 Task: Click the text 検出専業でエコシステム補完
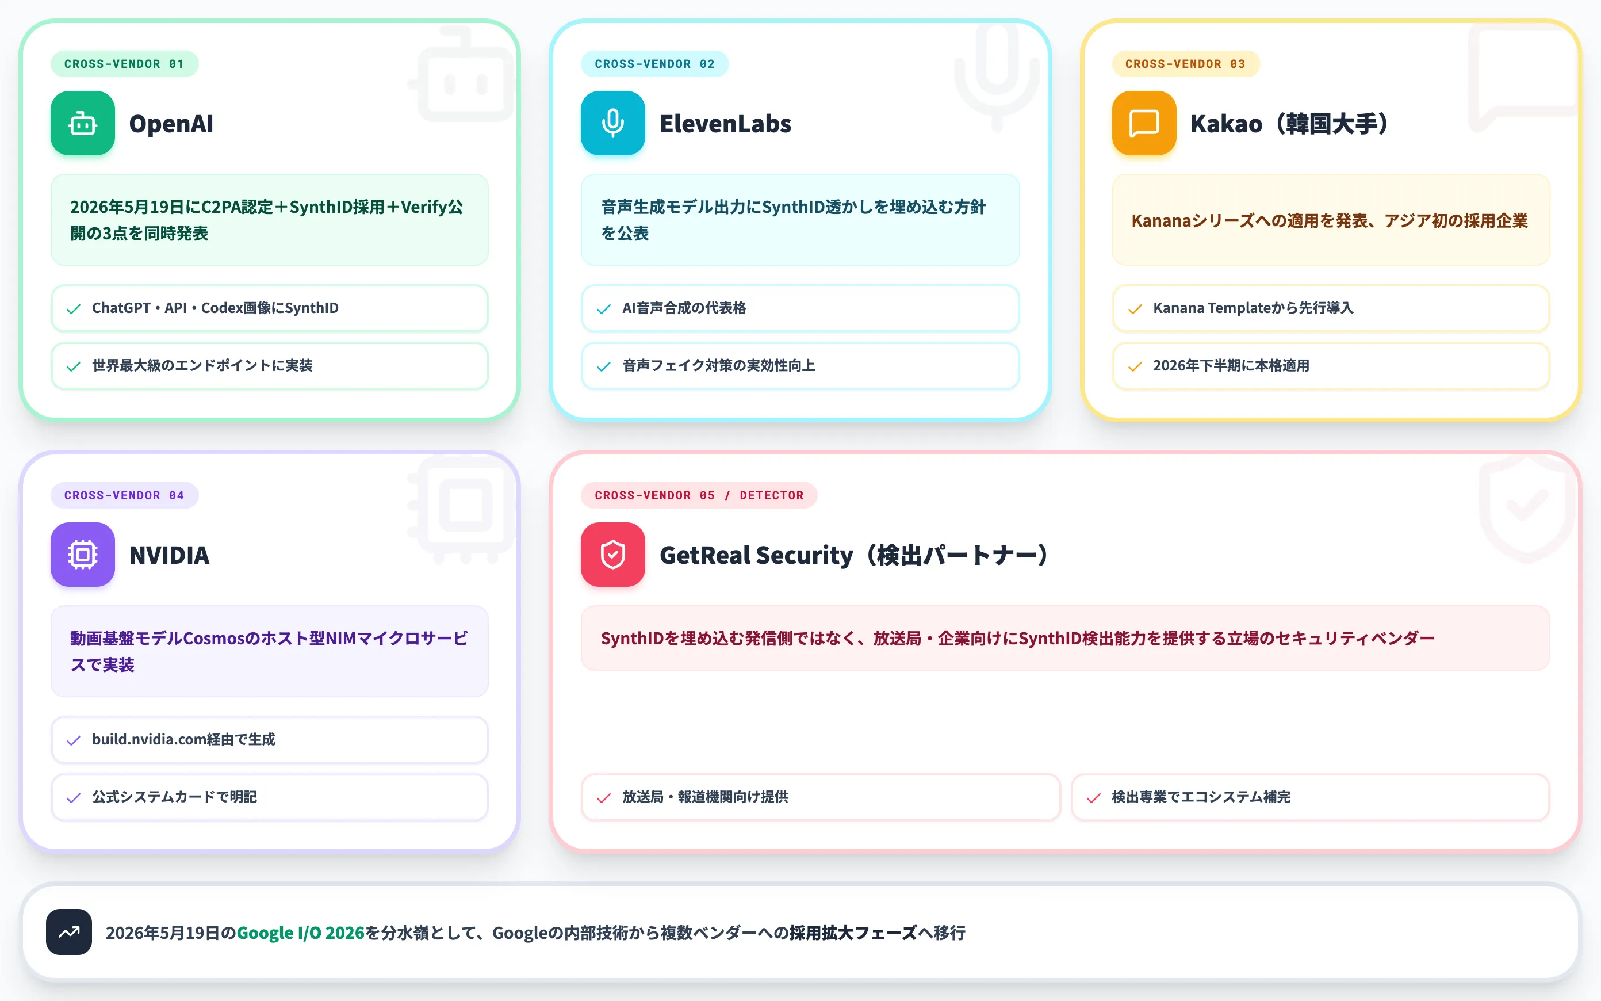[x=1201, y=797]
